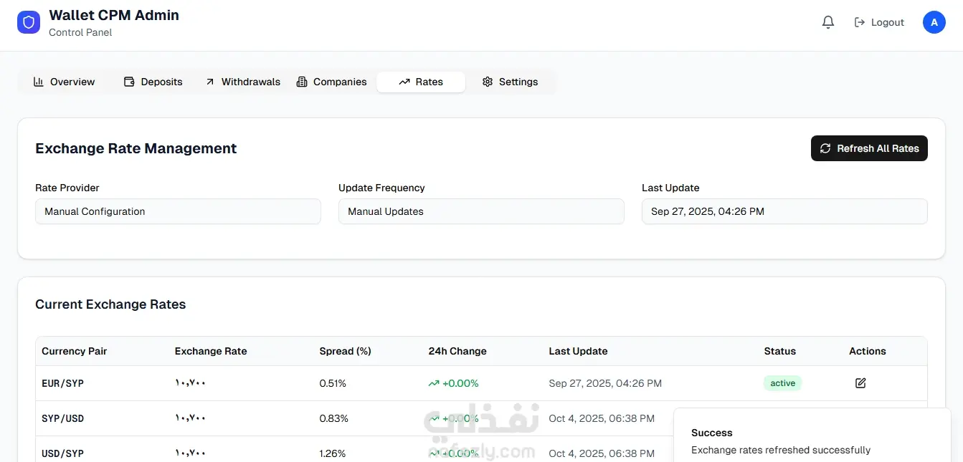
Task: Click the 24h Change column header
Action: [x=457, y=351]
